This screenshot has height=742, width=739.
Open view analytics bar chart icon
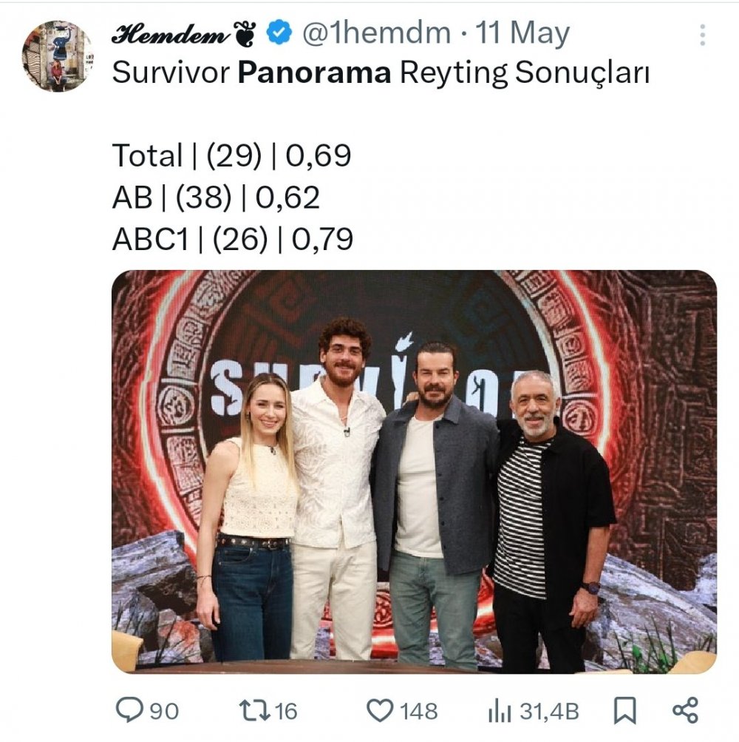click(500, 711)
